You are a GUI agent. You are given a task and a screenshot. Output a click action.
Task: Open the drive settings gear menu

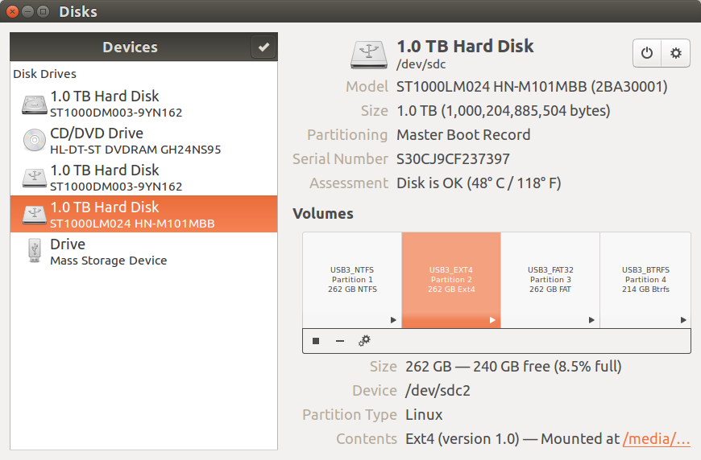[x=675, y=53]
